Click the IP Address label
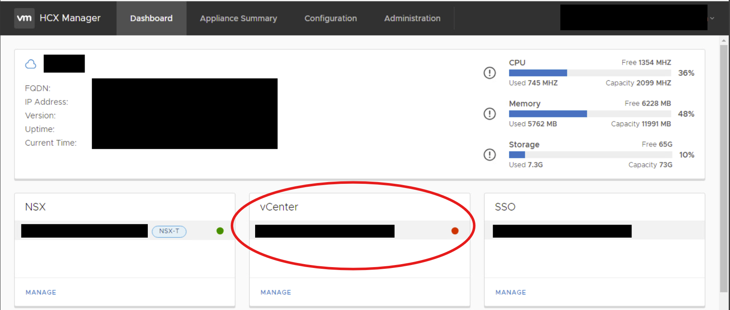The height and width of the screenshot is (310, 730). coord(46,102)
